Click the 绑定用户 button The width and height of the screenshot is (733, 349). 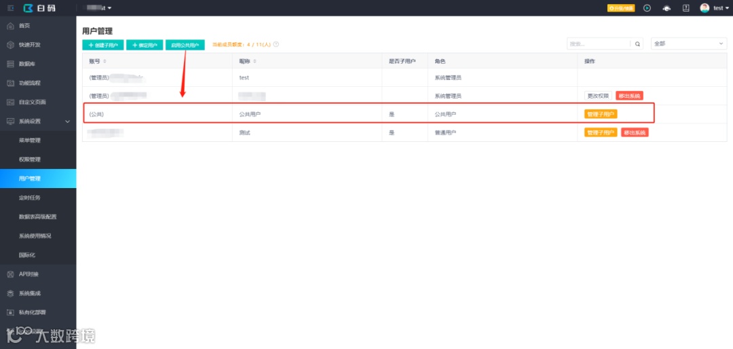point(145,45)
